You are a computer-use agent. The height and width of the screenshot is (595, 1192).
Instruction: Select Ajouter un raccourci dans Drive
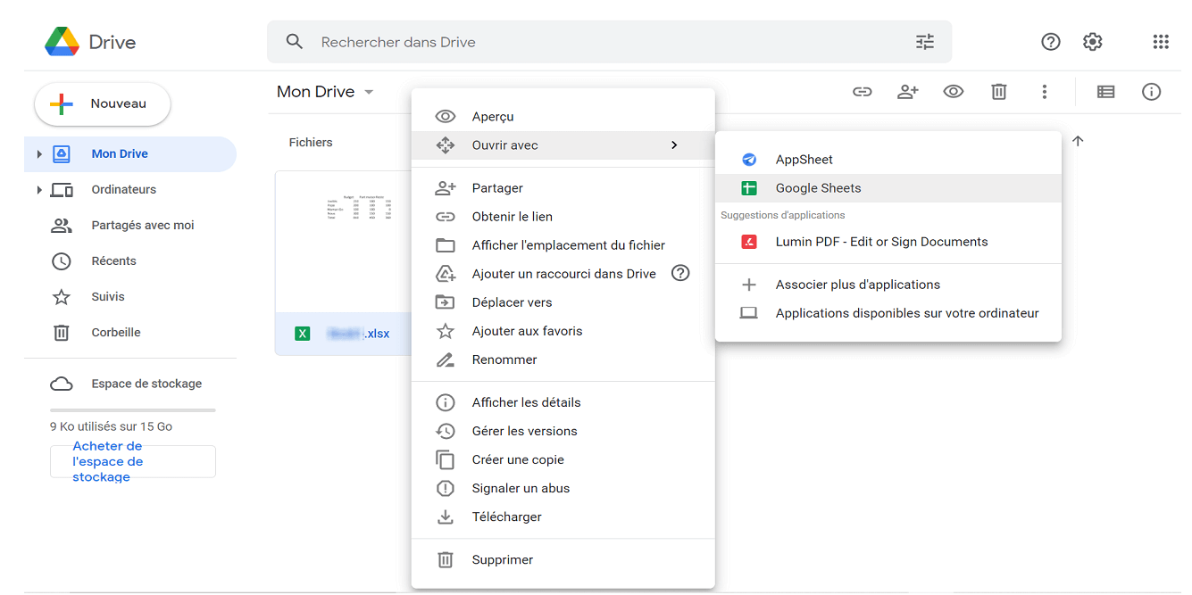coord(563,274)
